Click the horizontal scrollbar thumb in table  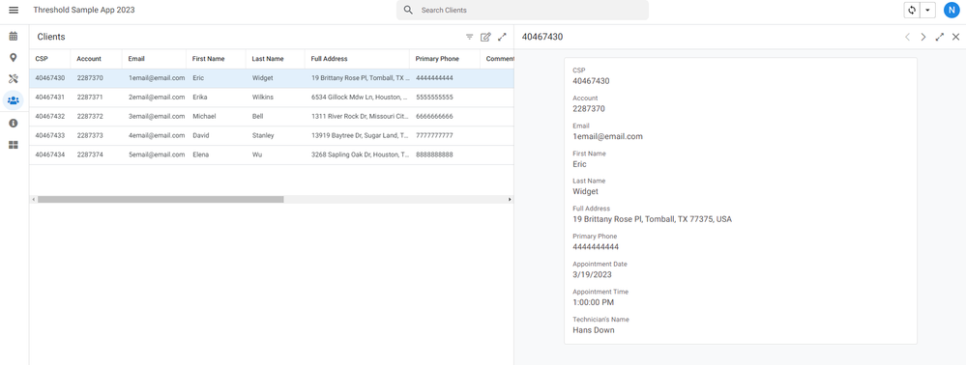point(161,200)
